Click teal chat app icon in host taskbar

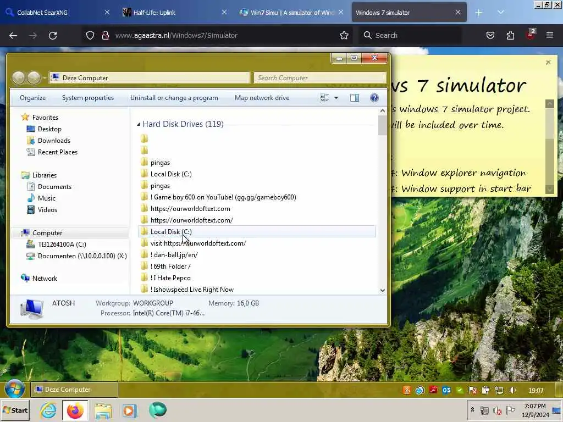[158, 410]
